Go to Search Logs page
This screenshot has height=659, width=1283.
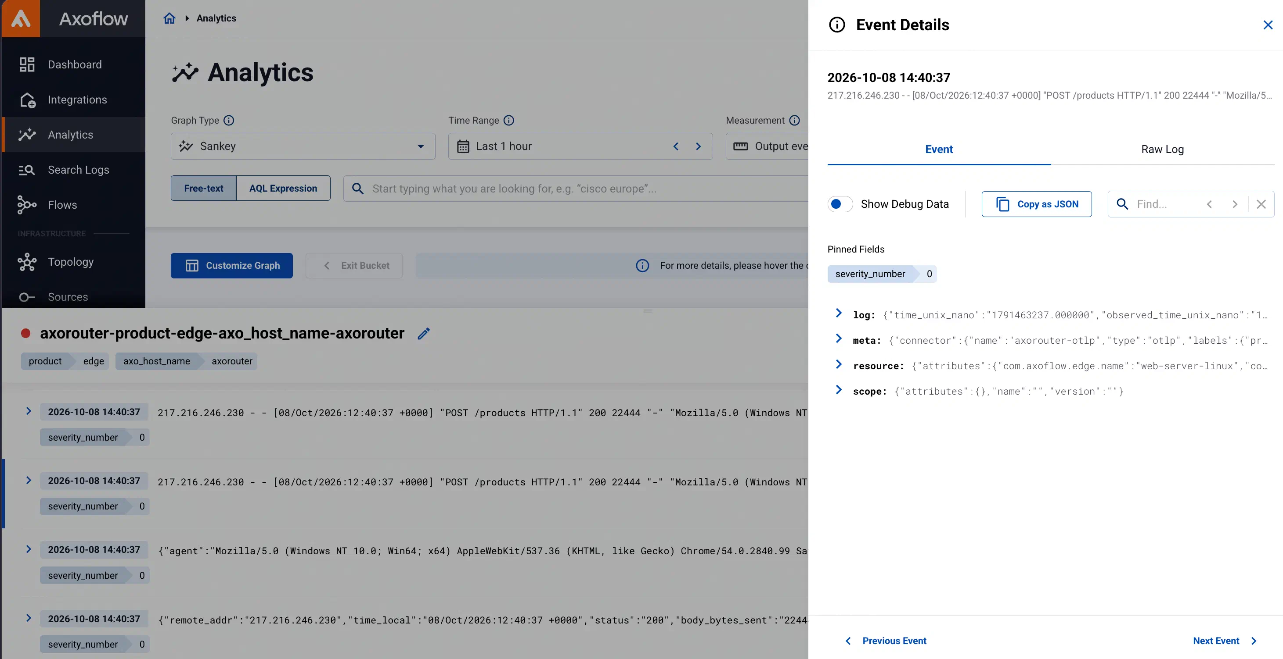(x=74, y=170)
